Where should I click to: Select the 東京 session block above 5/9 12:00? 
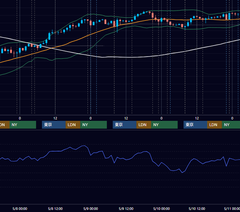click(125, 125)
